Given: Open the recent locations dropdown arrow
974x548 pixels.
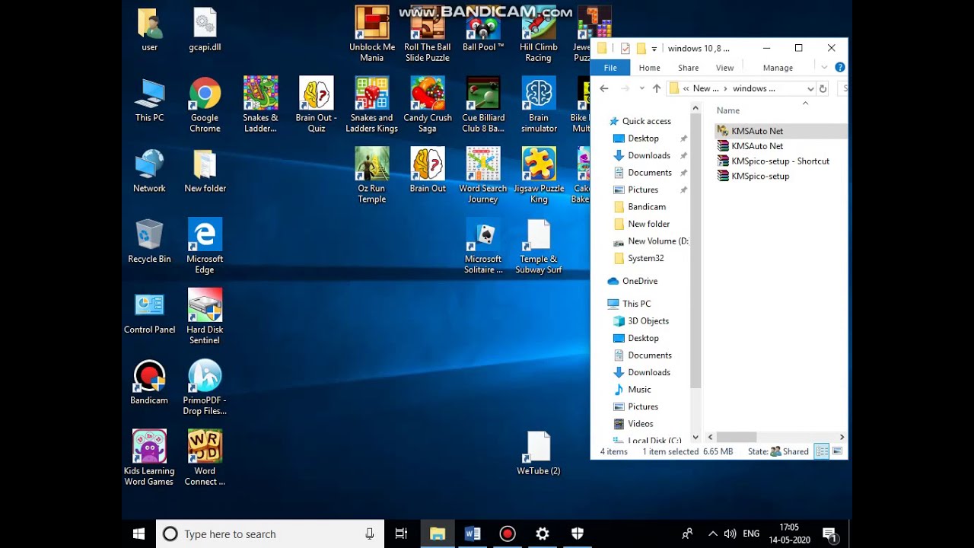Looking at the screenshot, I should point(641,88).
